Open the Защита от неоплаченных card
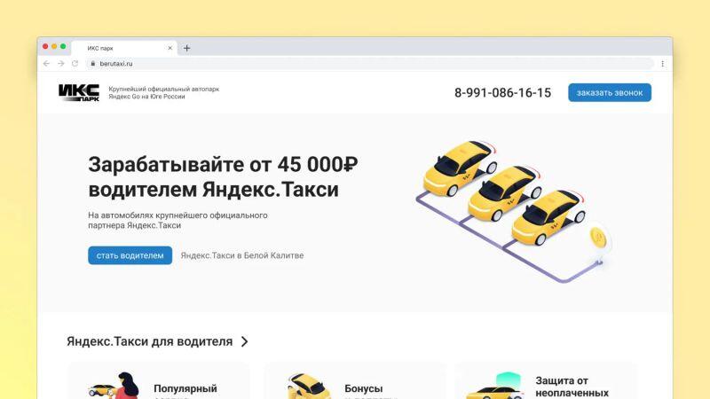This screenshot has height=399, width=710. click(x=546, y=383)
